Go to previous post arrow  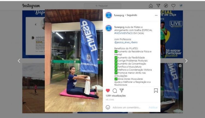point(19,61)
